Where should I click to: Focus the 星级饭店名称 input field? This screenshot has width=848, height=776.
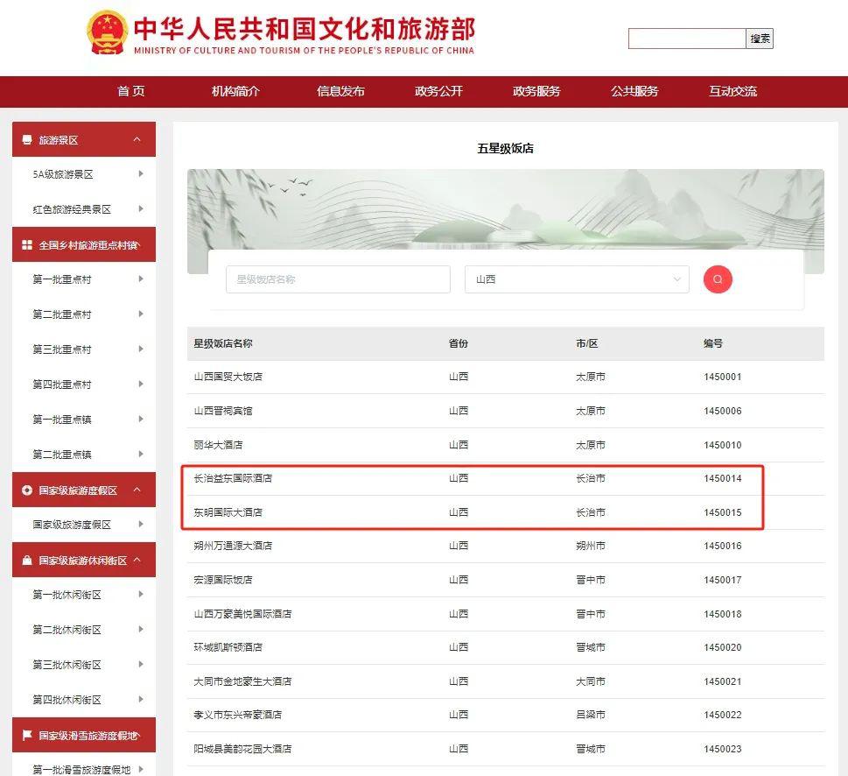(x=338, y=279)
